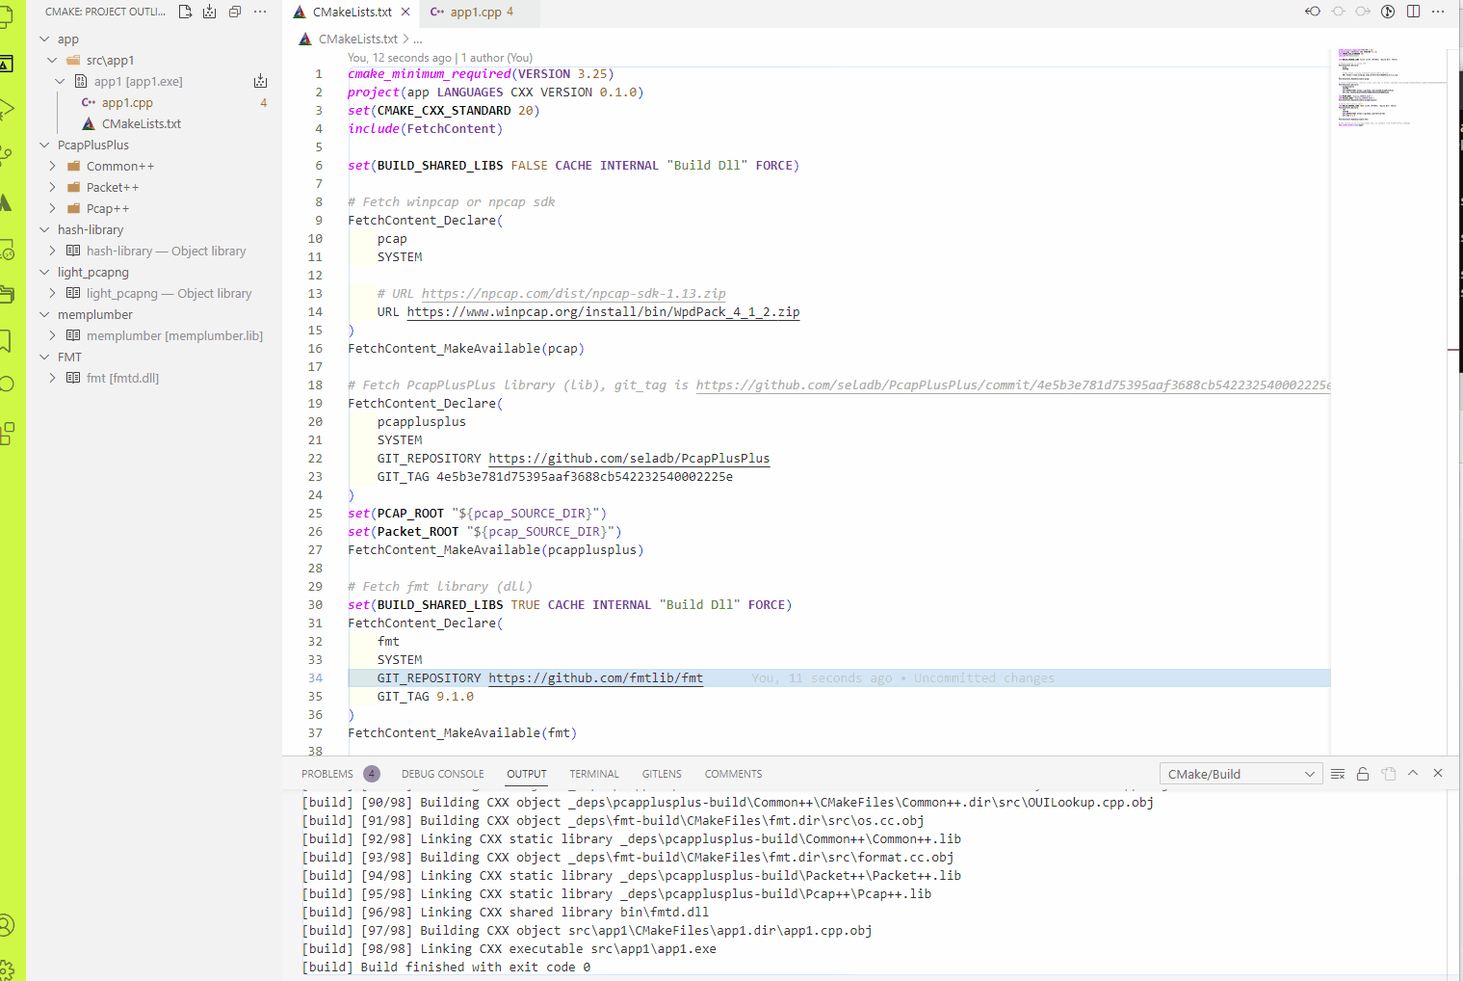Close the CMakeLists.txt tab

(x=405, y=12)
